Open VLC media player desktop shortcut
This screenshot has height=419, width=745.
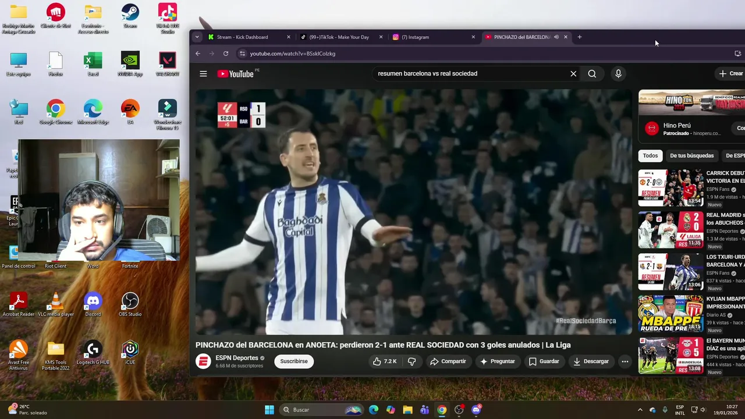56,305
